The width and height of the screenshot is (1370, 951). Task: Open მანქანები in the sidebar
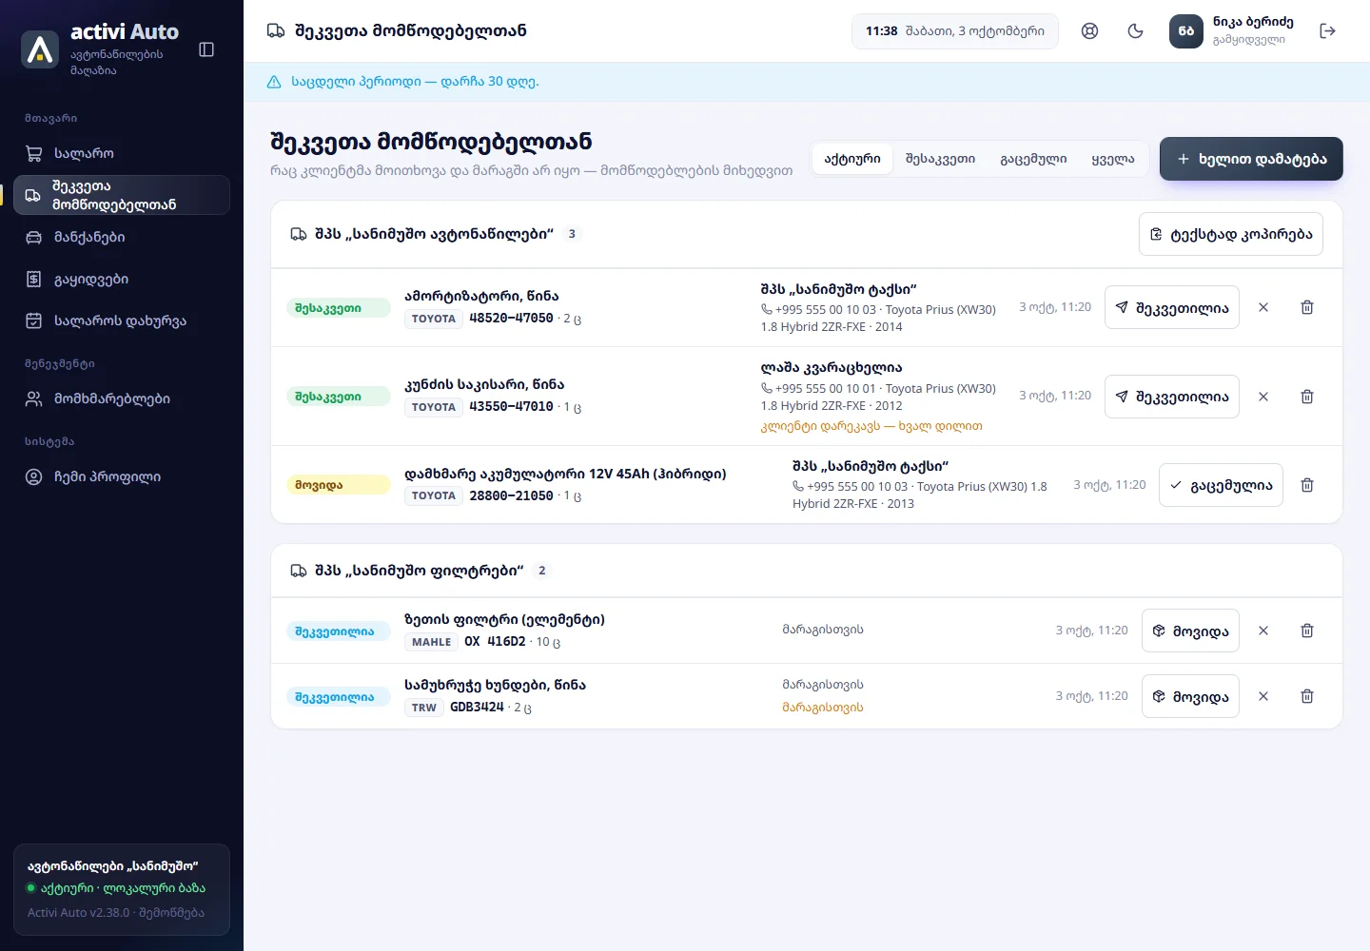[x=122, y=237]
